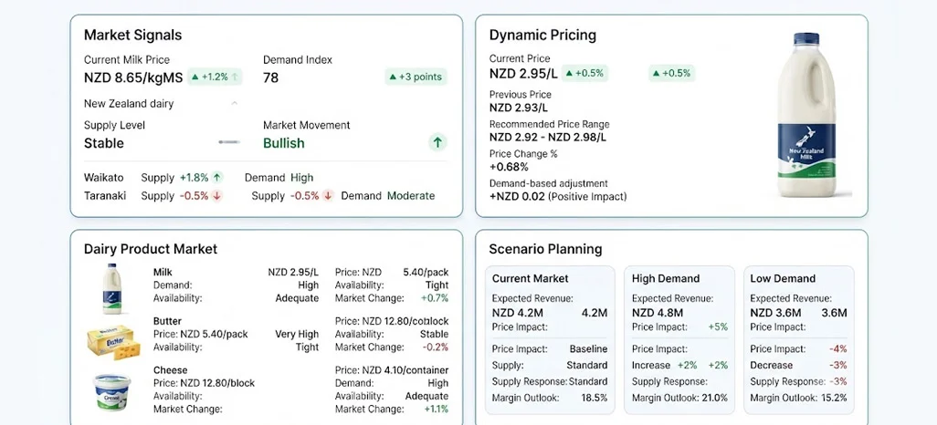The width and height of the screenshot is (937, 425).
Task: Click the Butter product name
Action: coord(167,321)
